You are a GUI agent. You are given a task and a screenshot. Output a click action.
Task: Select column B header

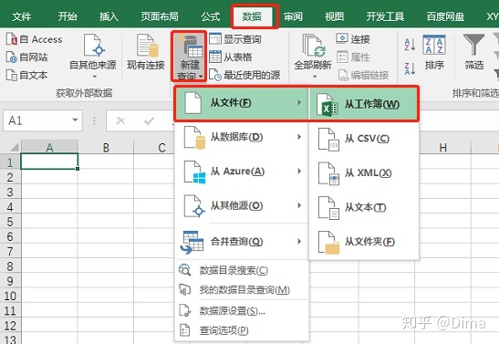point(106,147)
